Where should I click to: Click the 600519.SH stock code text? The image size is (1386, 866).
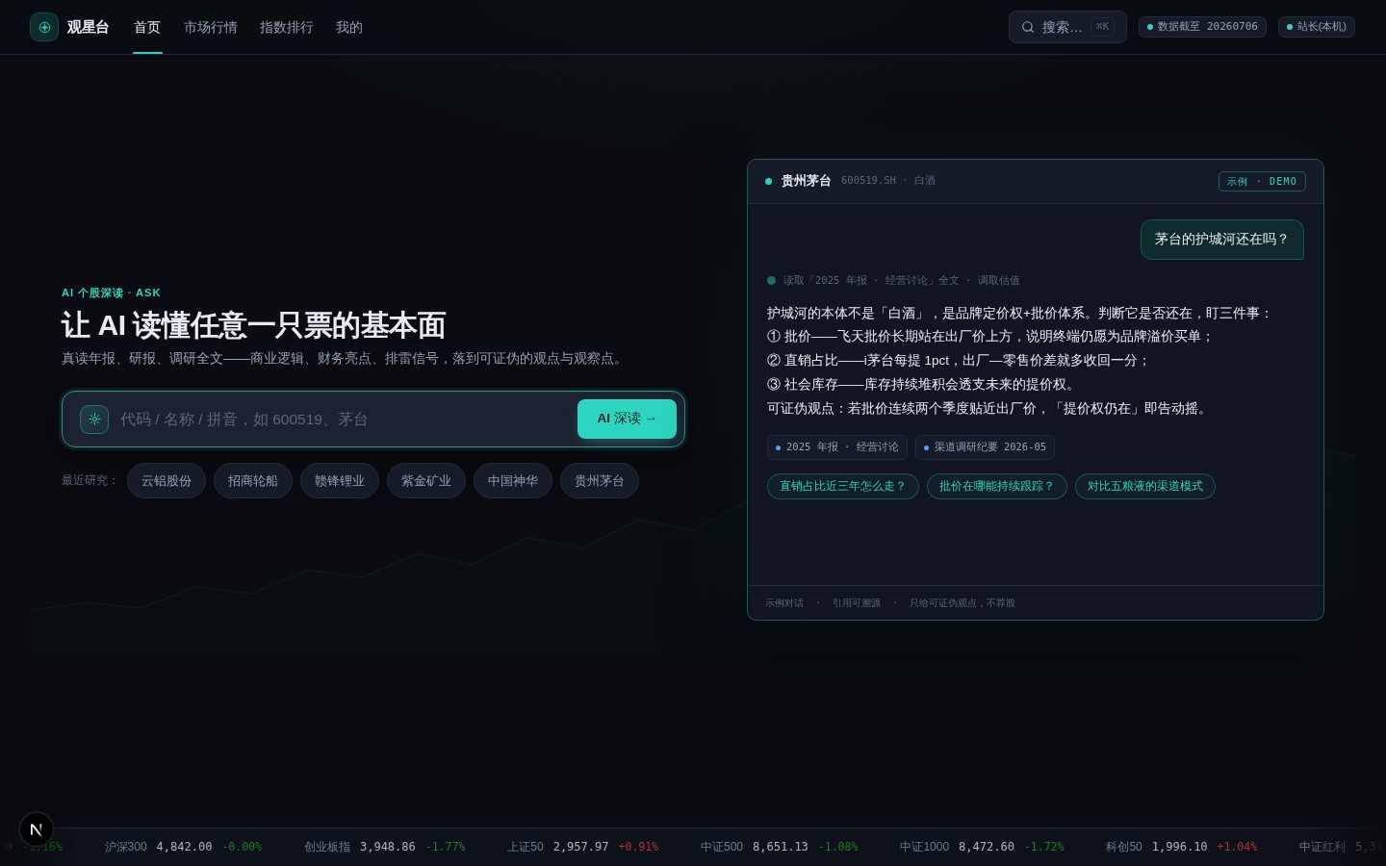868,181
